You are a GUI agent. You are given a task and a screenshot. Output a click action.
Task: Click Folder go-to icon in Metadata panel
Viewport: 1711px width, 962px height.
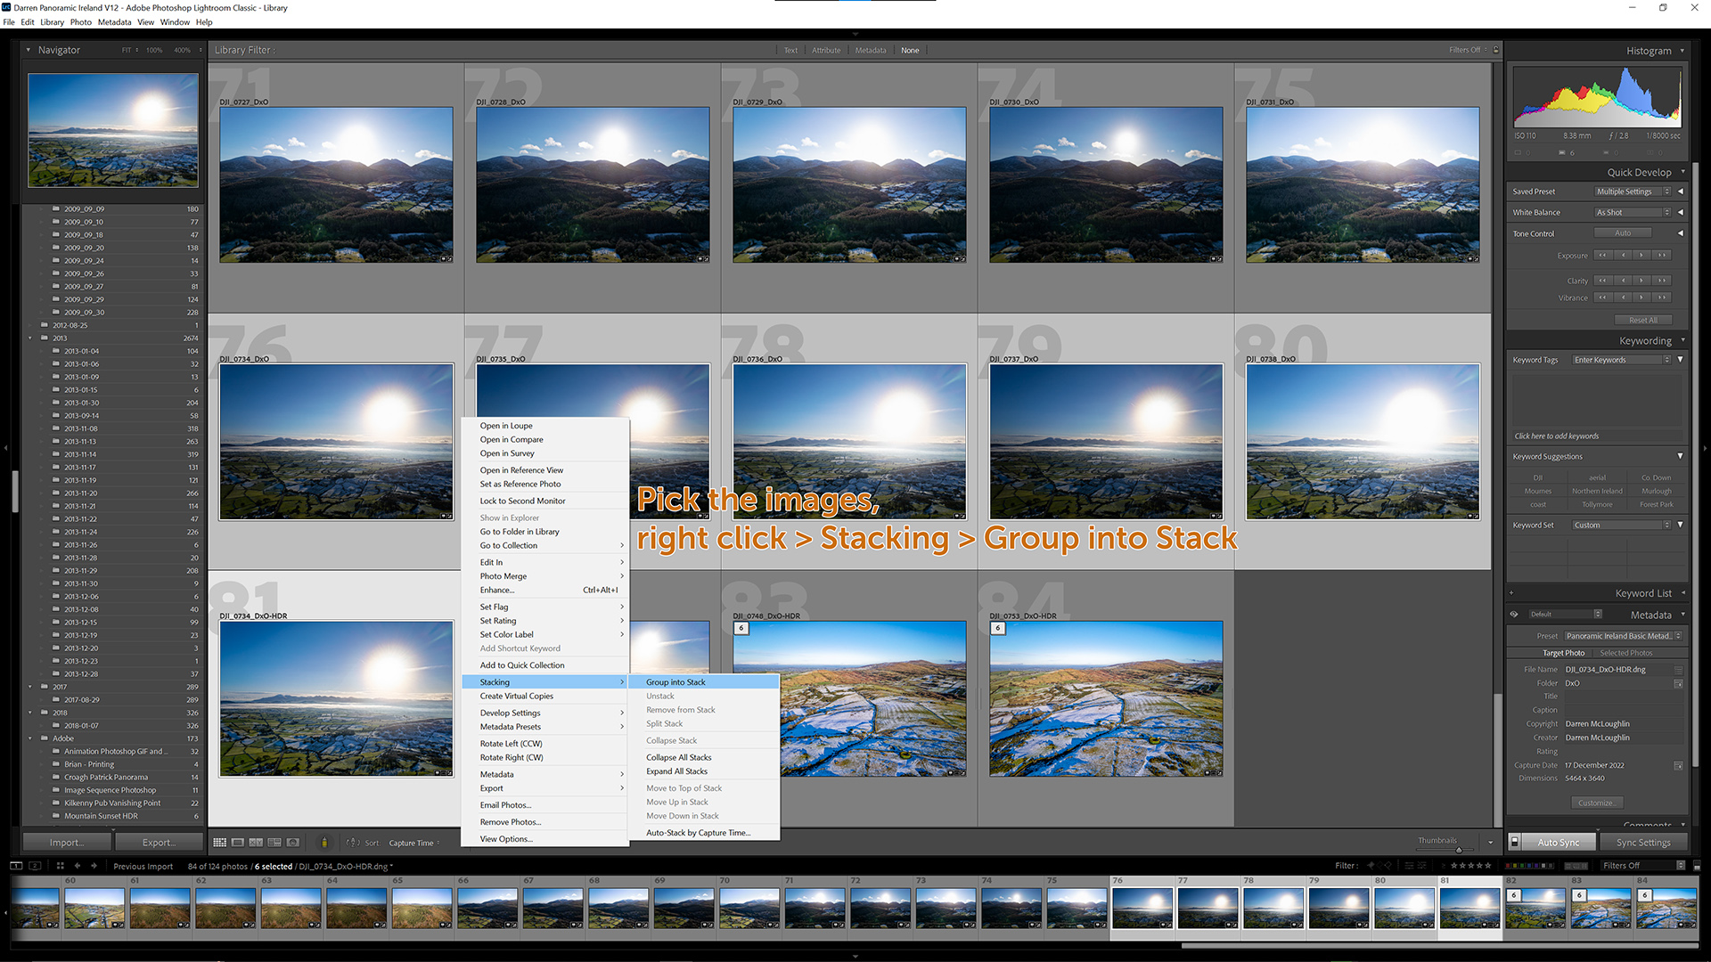(x=1678, y=684)
